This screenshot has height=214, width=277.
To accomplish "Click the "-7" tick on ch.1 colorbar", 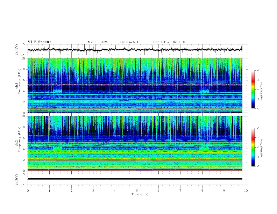I will tap(258, 108).
